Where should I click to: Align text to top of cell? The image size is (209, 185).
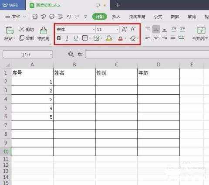point(148,29)
